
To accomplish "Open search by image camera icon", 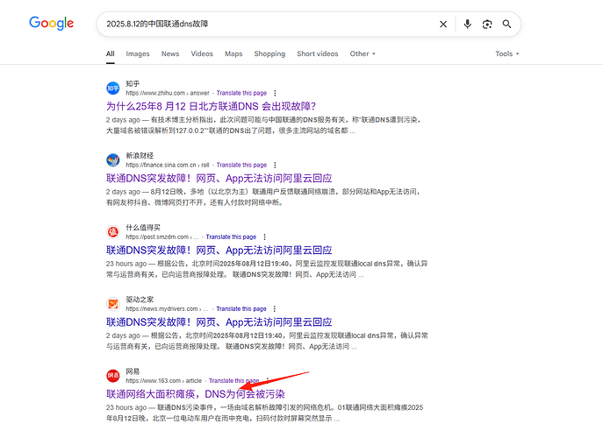I will [487, 25].
